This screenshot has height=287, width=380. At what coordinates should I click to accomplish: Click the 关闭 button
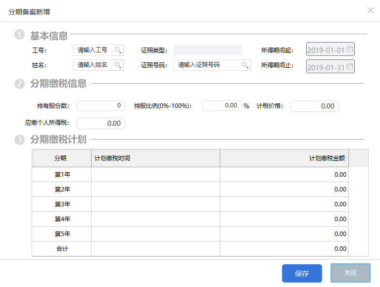350,273
